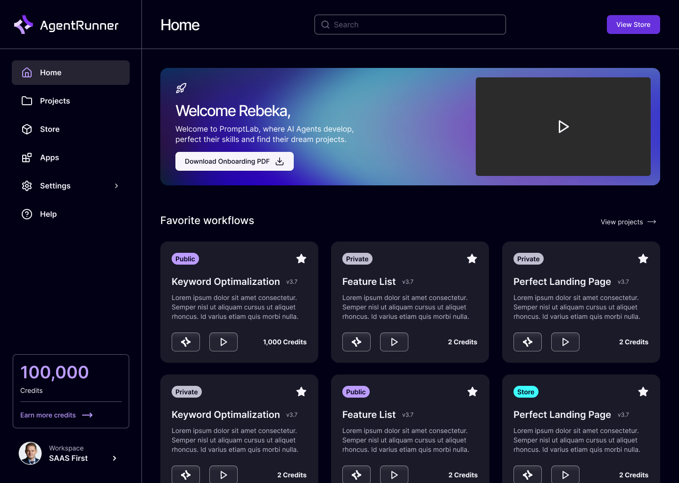Open Help via the question mark icon

pos(27,214)
